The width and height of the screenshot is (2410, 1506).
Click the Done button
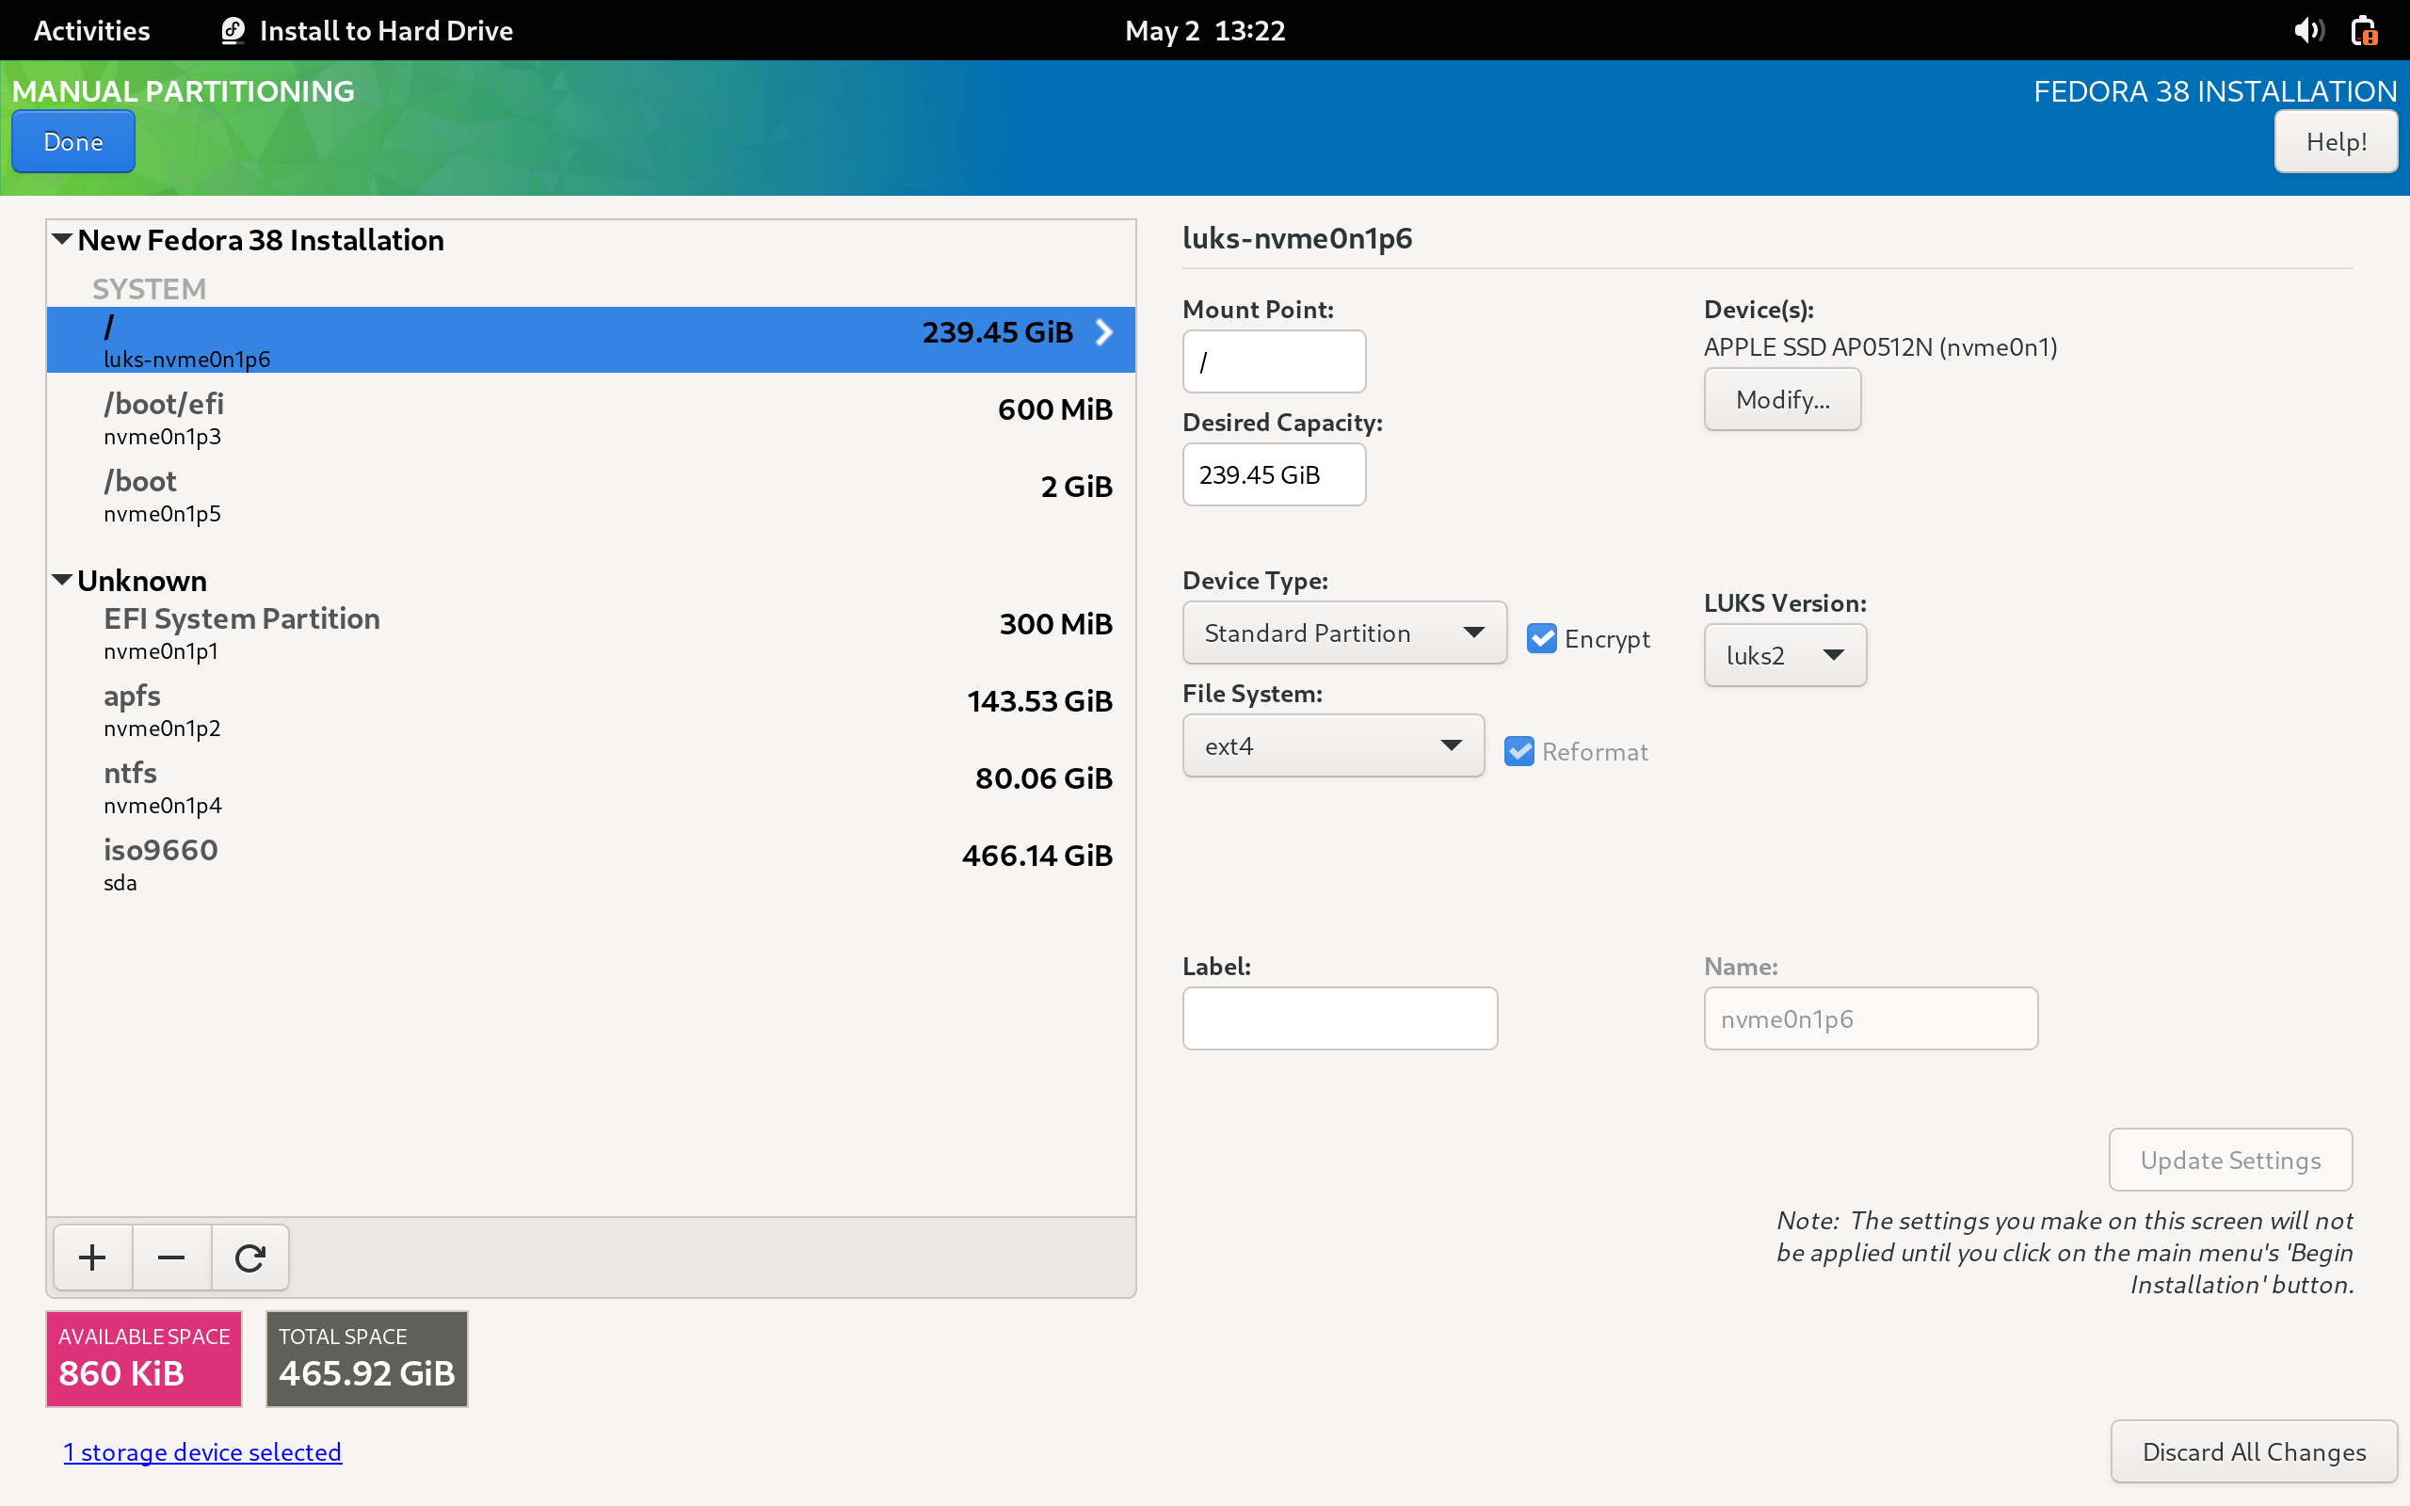(x=72, y=141)
